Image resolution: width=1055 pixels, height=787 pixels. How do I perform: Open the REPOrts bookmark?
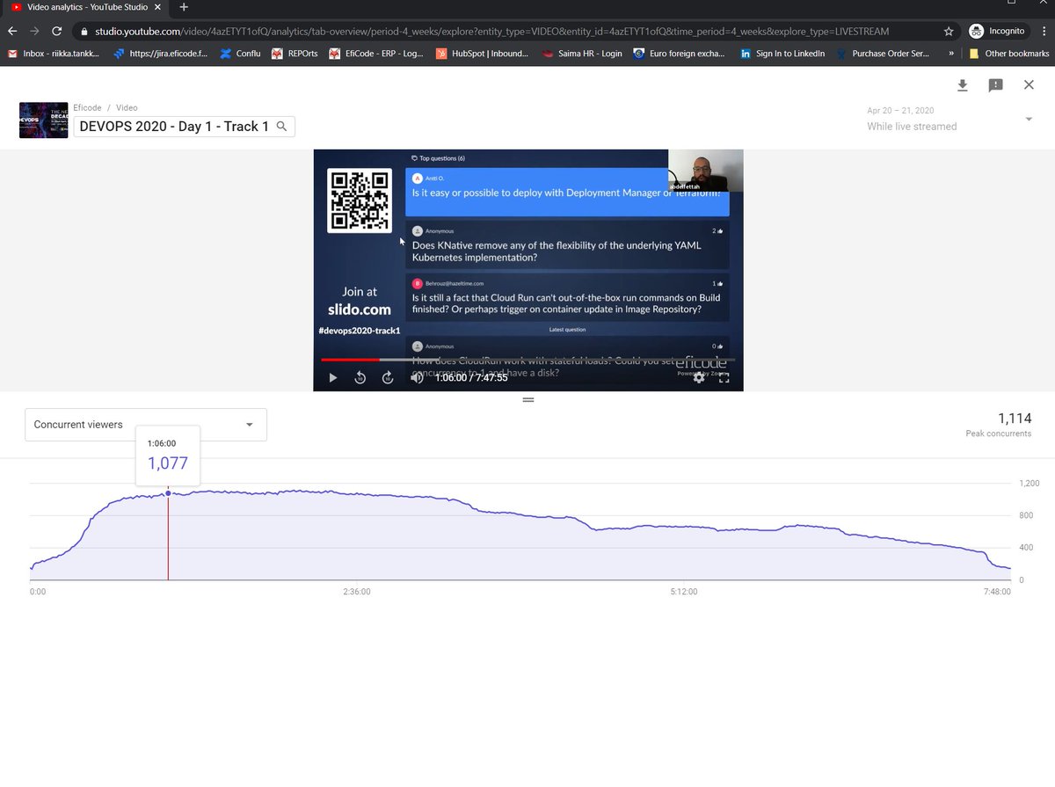pos(295,54)
